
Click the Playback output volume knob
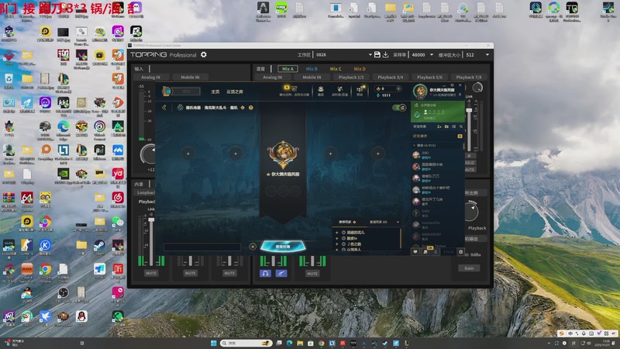click(x=471, y=212)
